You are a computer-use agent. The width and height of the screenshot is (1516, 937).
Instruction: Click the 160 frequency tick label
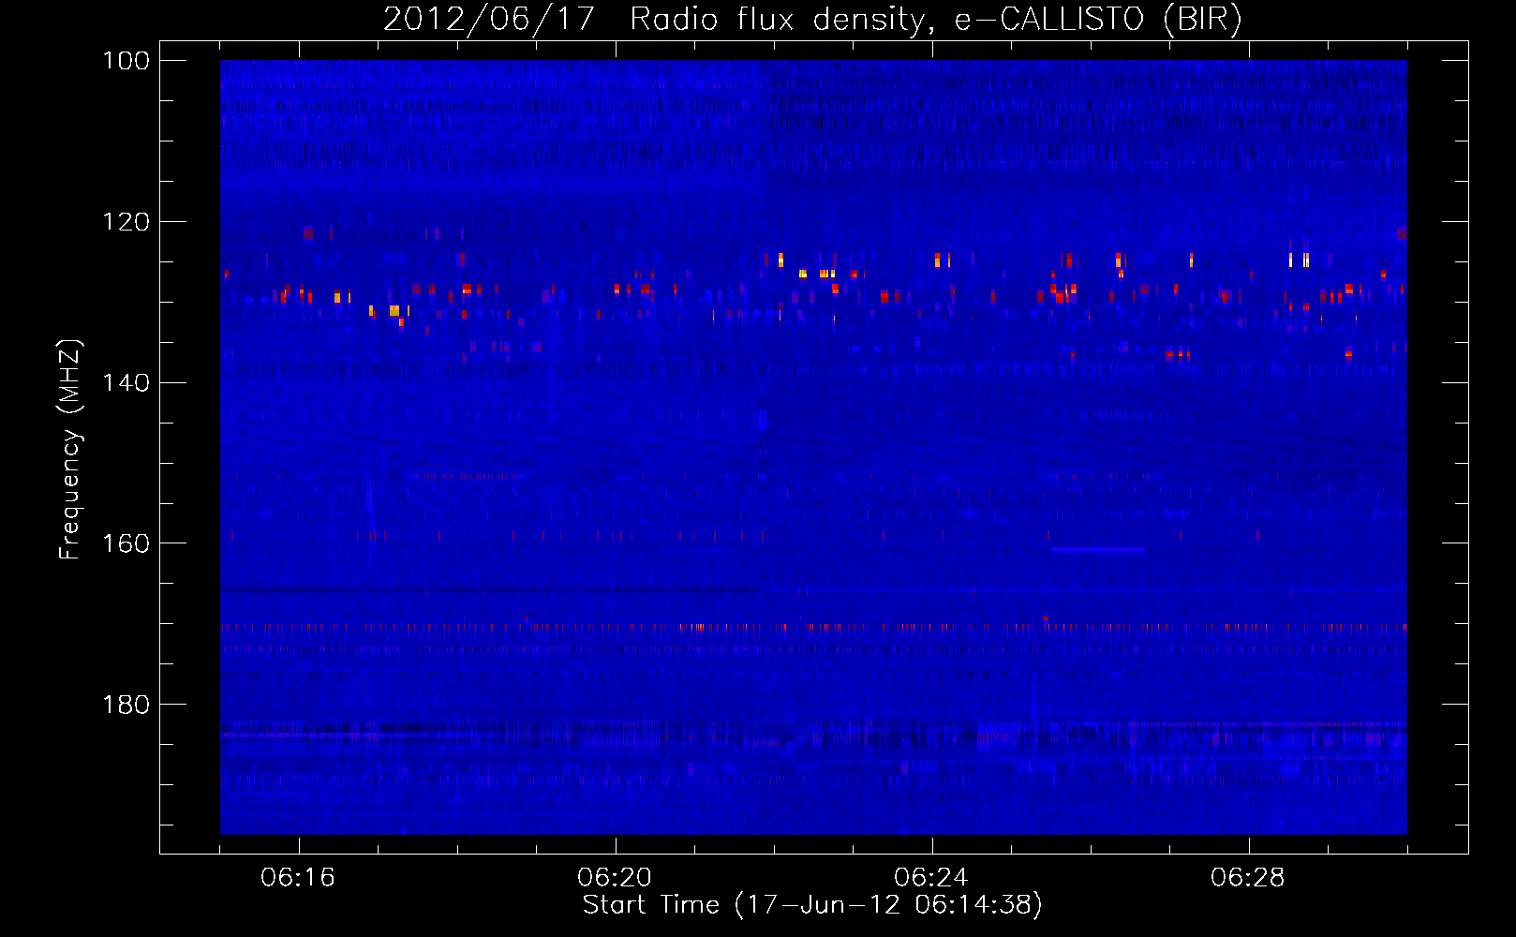pyautogui.click(x=126, y=543)
